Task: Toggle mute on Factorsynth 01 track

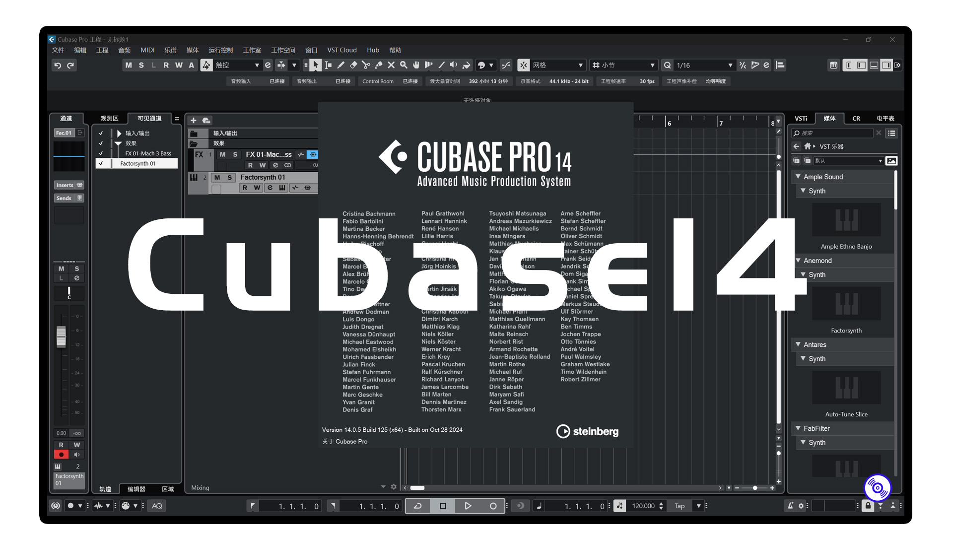Action: point(220,177)
